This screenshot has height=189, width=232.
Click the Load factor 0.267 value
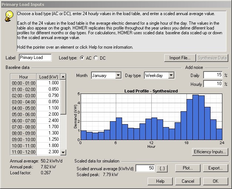point(46,173)
